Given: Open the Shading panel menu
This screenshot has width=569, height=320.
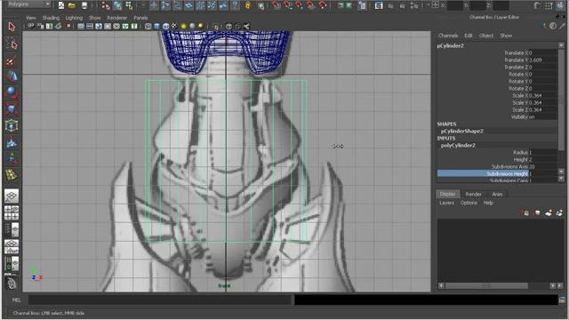Looking at the screenshot, I should [51, 18].
